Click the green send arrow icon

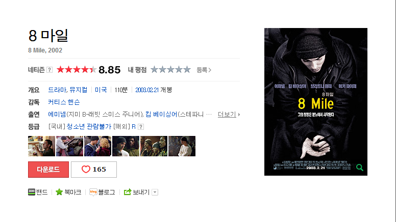[x=128, y=192]
